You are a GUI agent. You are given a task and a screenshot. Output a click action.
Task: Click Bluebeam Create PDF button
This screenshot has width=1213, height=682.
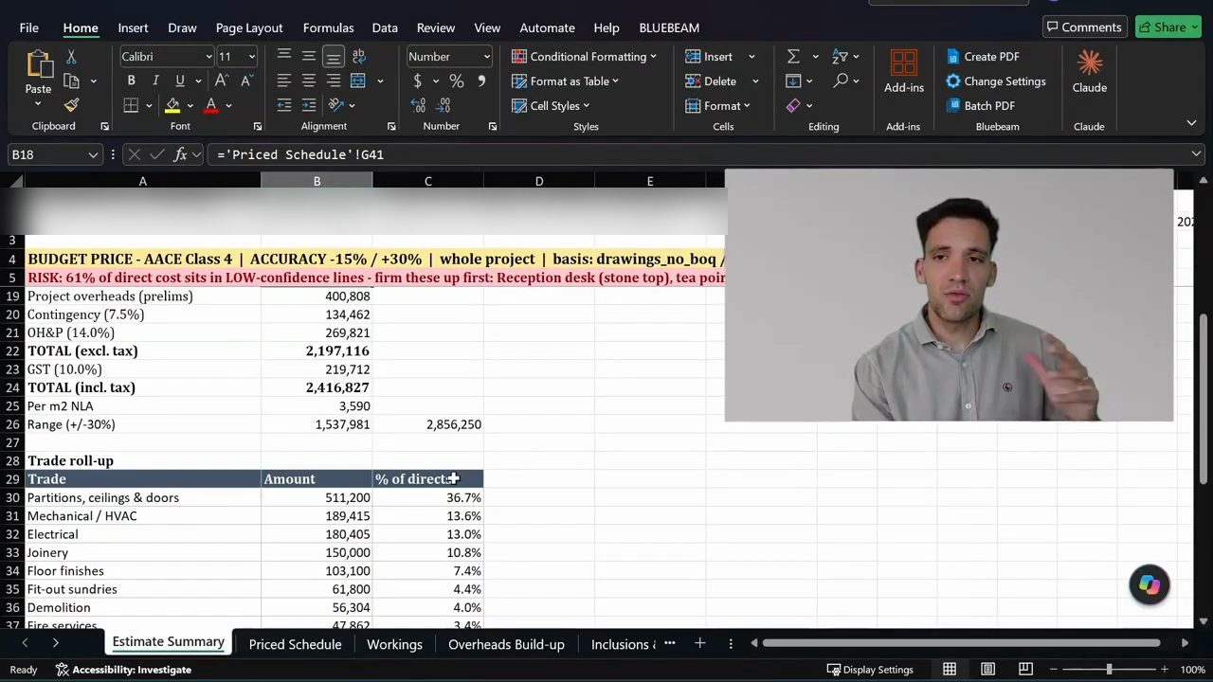click(982, 57)
